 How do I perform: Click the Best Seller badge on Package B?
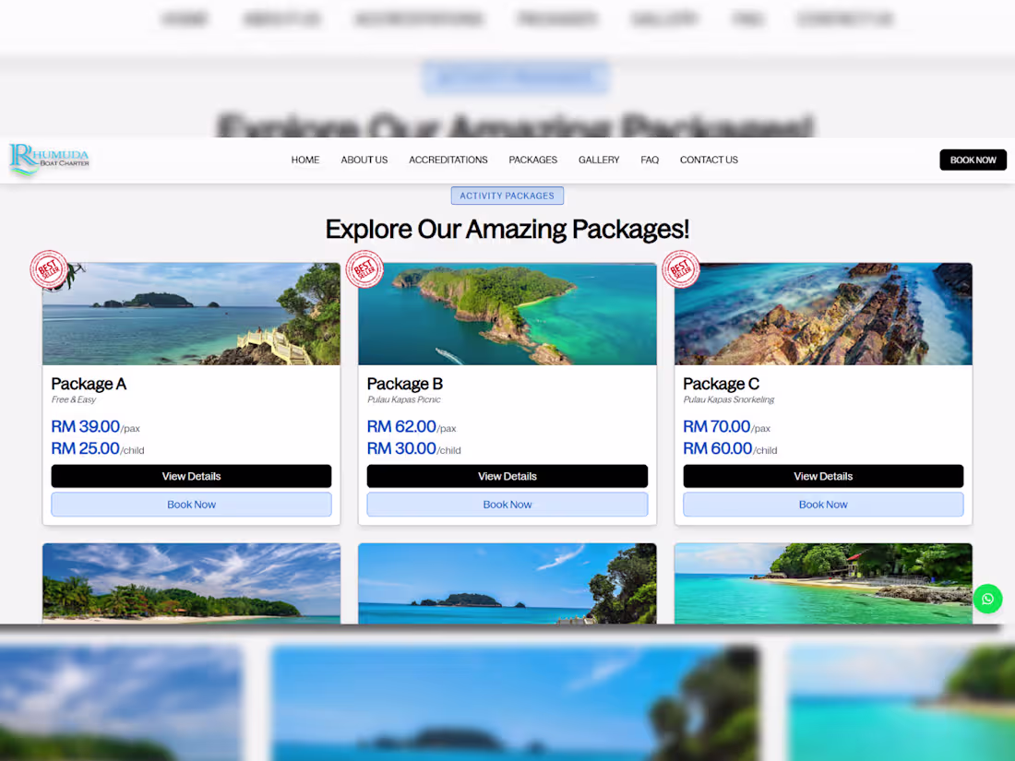(364, 270)
